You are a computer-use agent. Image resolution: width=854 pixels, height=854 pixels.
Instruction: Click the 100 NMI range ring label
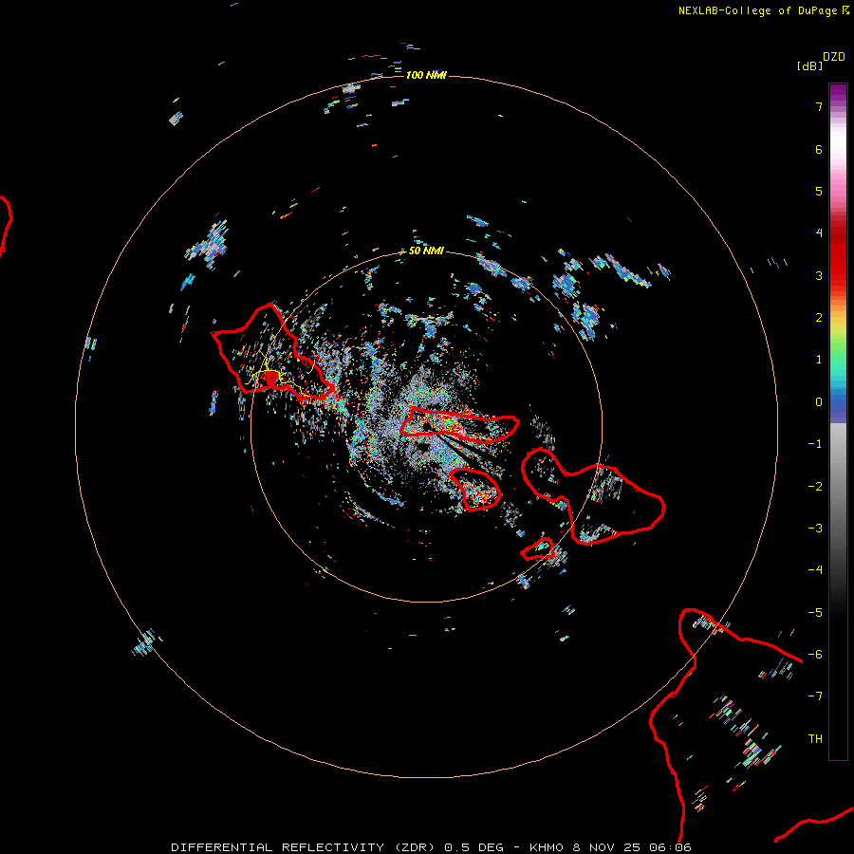(426, 75)
